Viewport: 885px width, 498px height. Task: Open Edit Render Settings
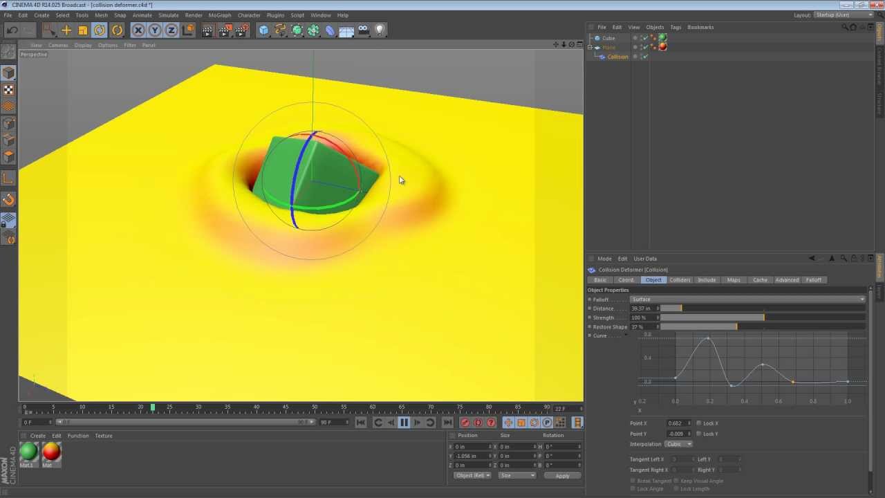(x=242, y=30)
